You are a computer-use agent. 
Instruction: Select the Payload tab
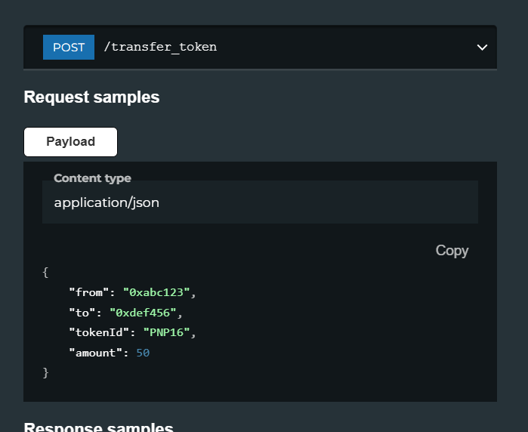71,142
